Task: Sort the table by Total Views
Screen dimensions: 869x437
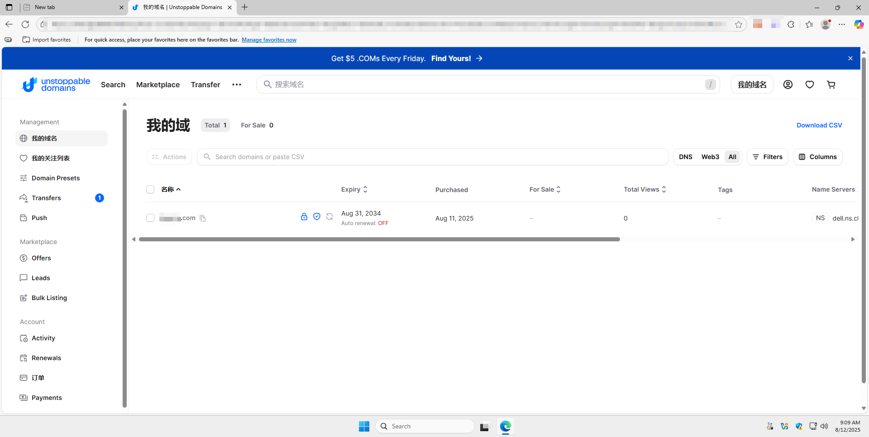Action: click(x=645, y=189)
